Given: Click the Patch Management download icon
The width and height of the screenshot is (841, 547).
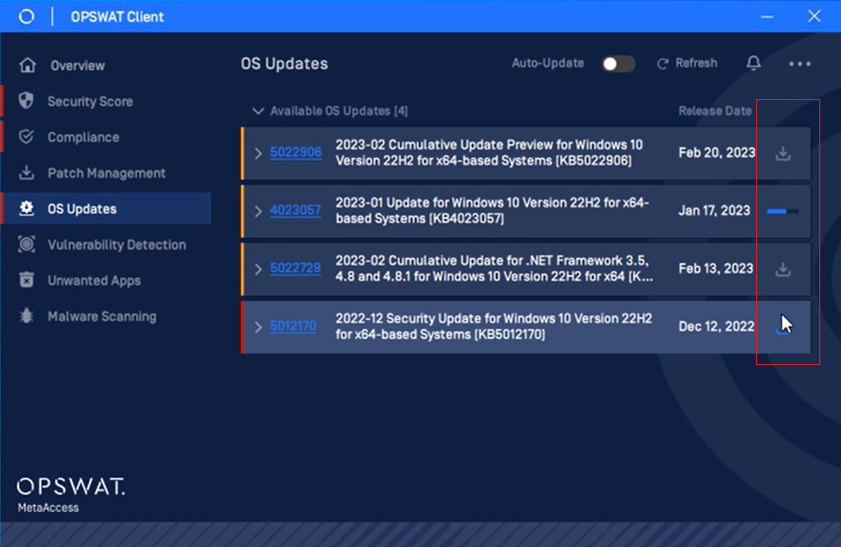Looking at the screenshot, I should (x=26, y=172).
